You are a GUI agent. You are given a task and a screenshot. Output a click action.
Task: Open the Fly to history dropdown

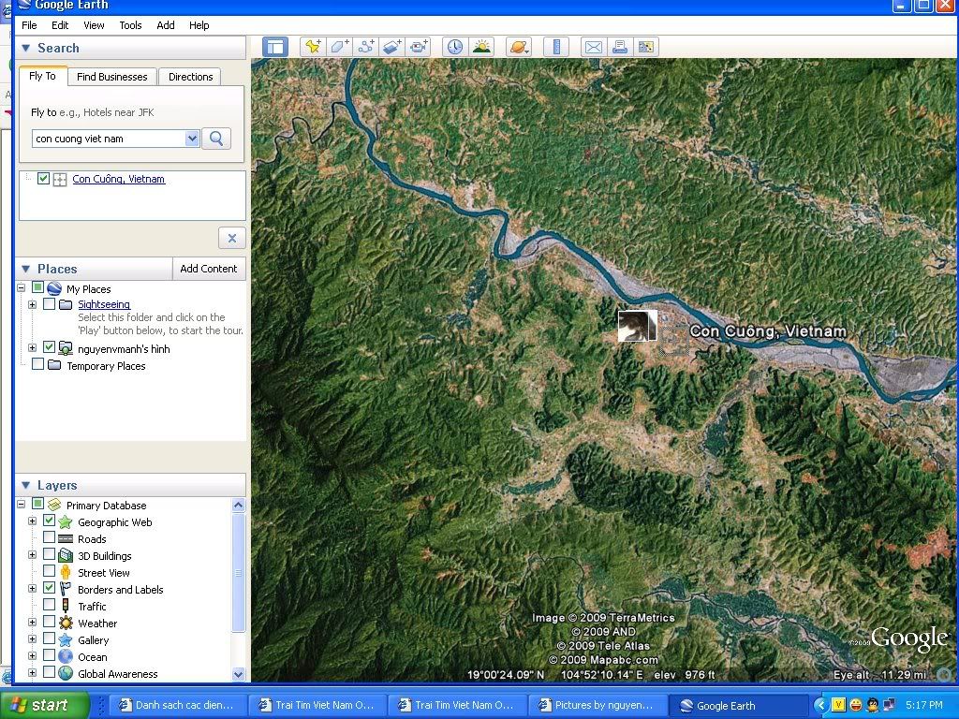coord(192,139)
